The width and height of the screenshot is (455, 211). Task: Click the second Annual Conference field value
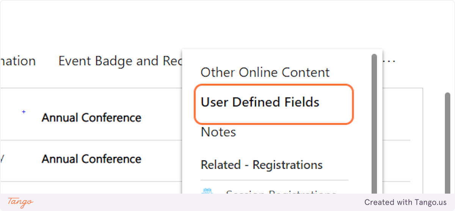tap(91, 159)
